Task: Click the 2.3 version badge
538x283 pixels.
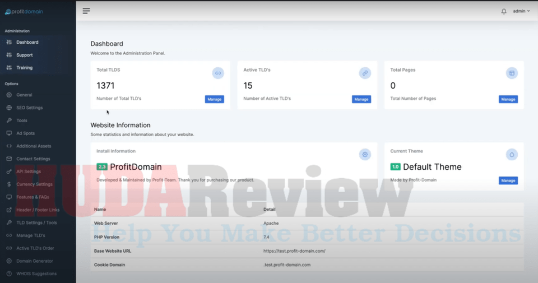Action: point(102,166)
